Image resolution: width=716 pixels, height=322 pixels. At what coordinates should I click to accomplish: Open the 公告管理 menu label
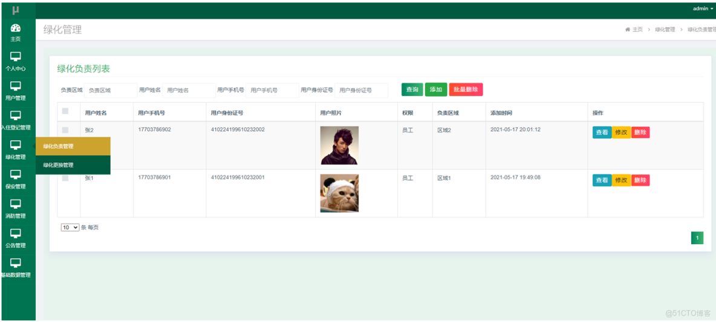coord(16,245)
